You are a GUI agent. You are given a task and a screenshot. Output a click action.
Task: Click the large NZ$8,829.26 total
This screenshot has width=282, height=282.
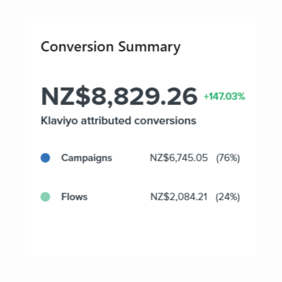[119, 97]
